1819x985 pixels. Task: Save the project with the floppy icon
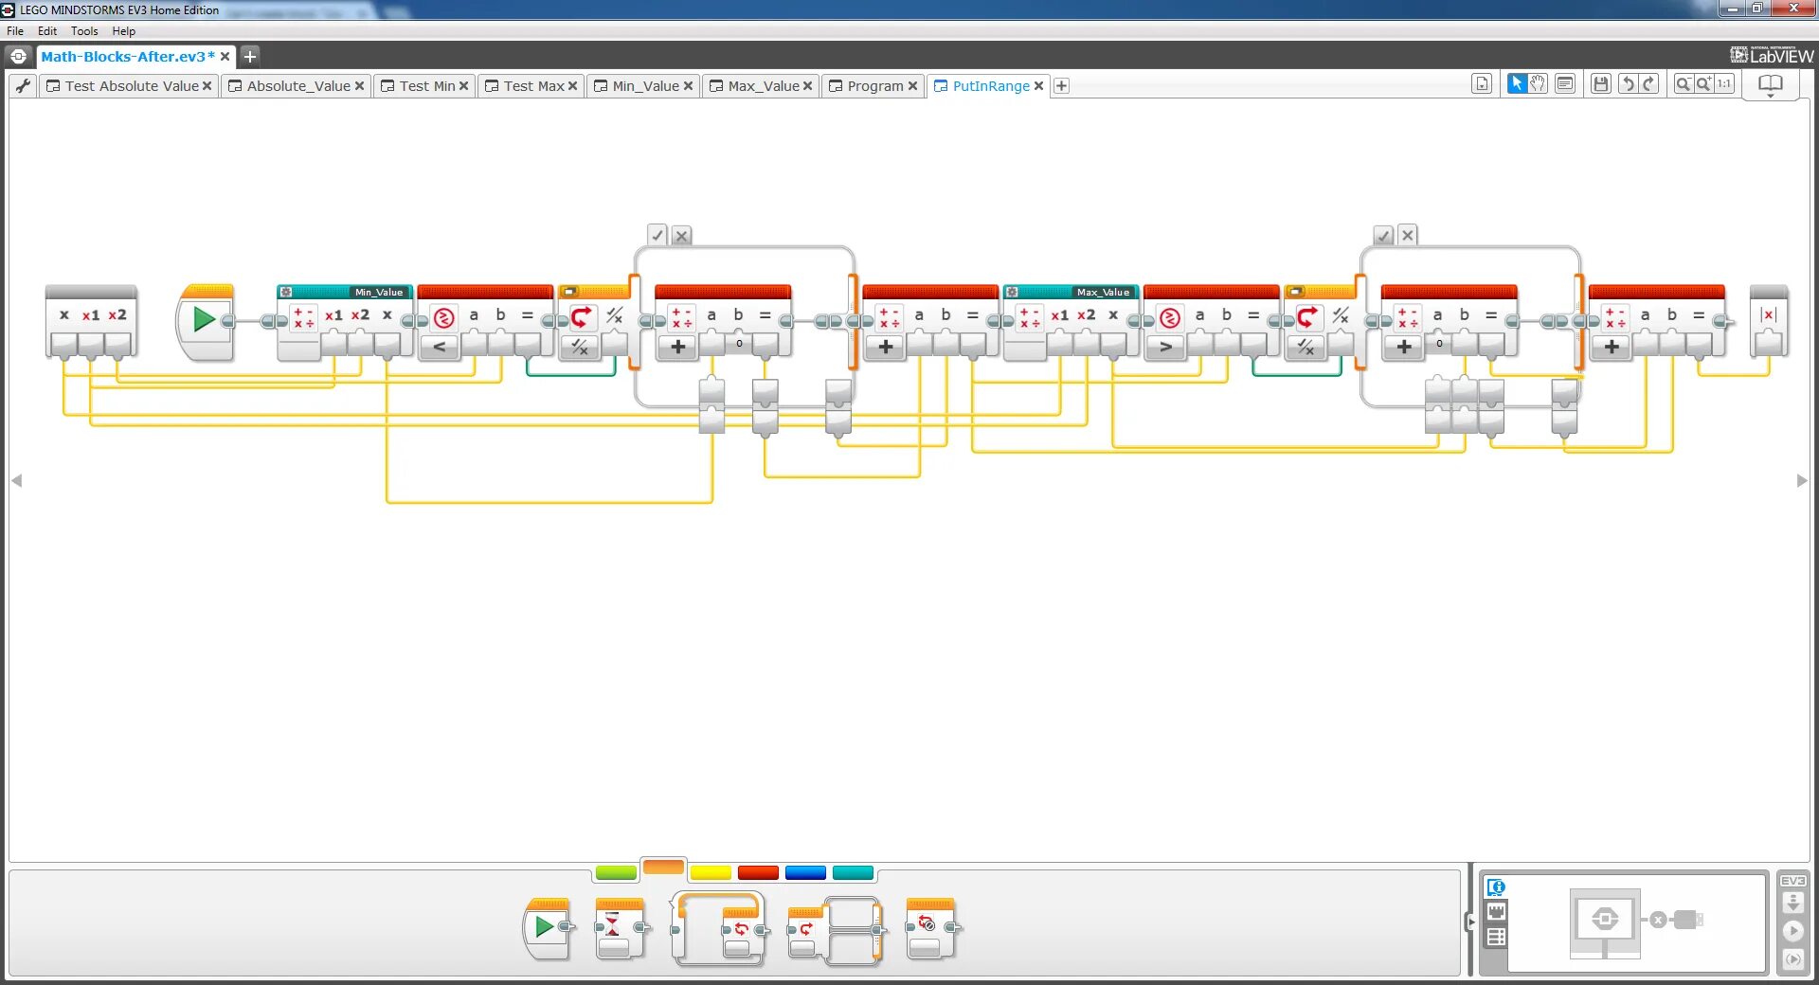click(1601, 83)
